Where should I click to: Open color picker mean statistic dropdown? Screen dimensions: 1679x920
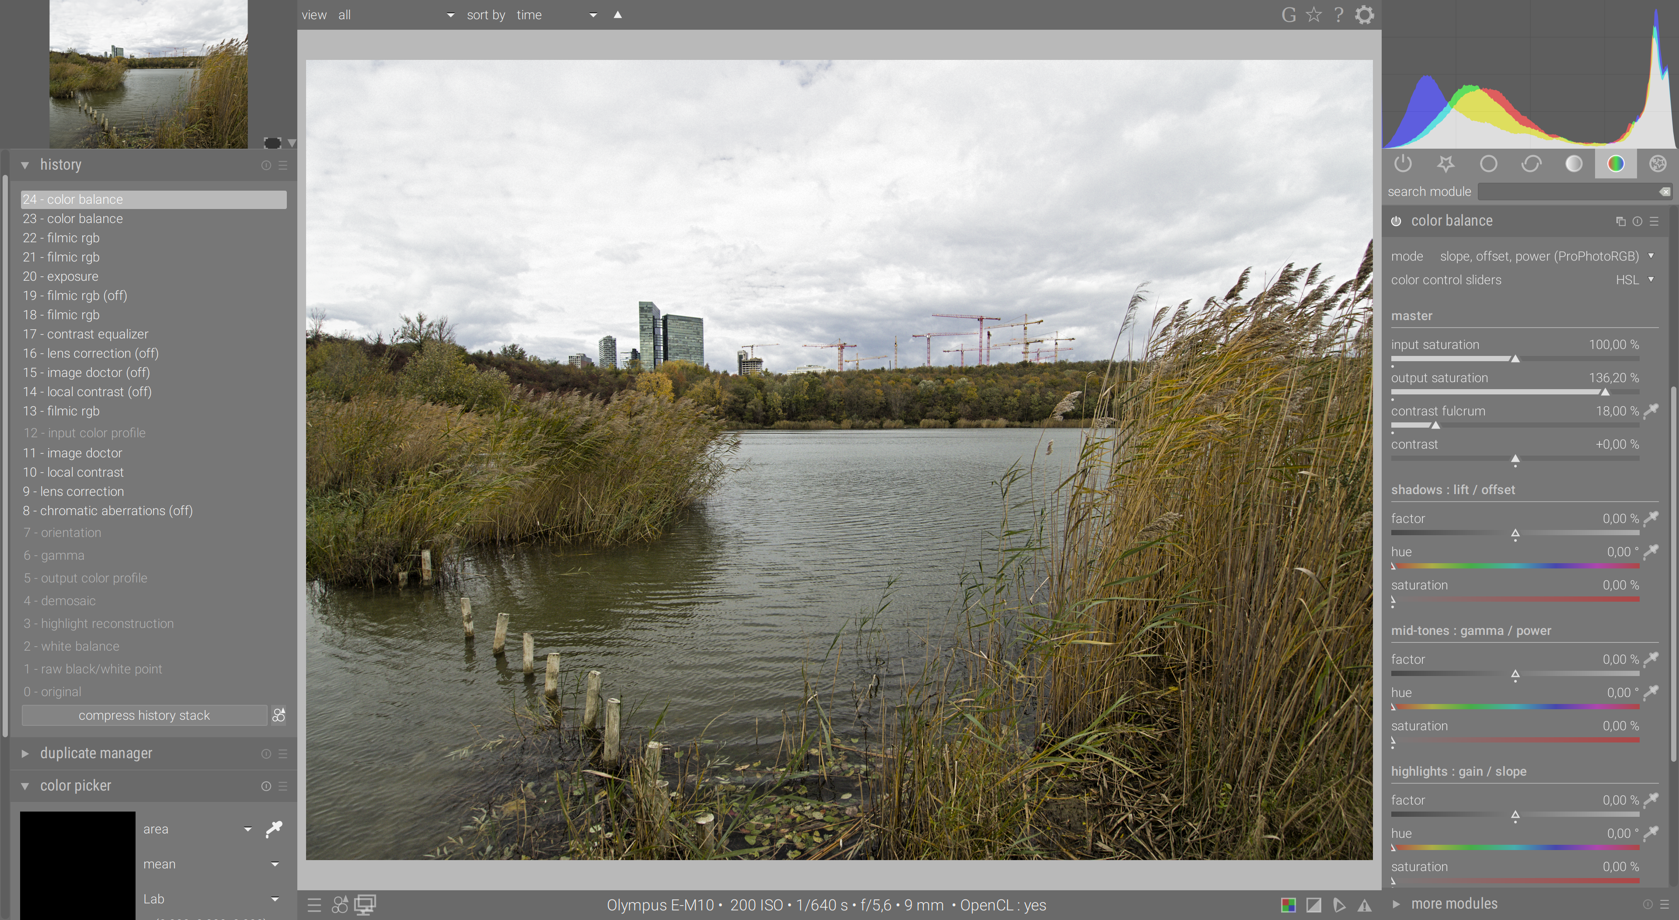point(211,864)
